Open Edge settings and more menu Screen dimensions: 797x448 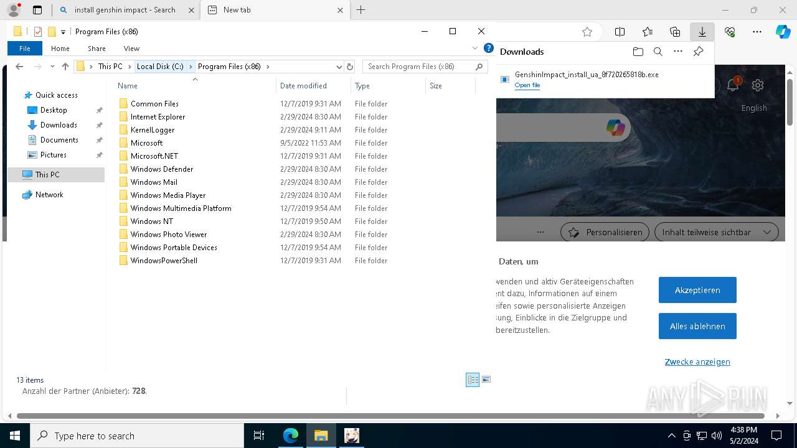click(757, 32)
